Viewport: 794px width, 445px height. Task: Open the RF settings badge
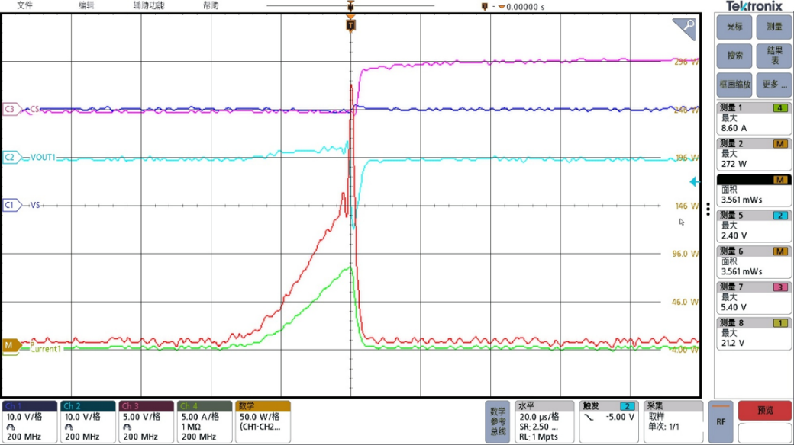coord(721,421)
